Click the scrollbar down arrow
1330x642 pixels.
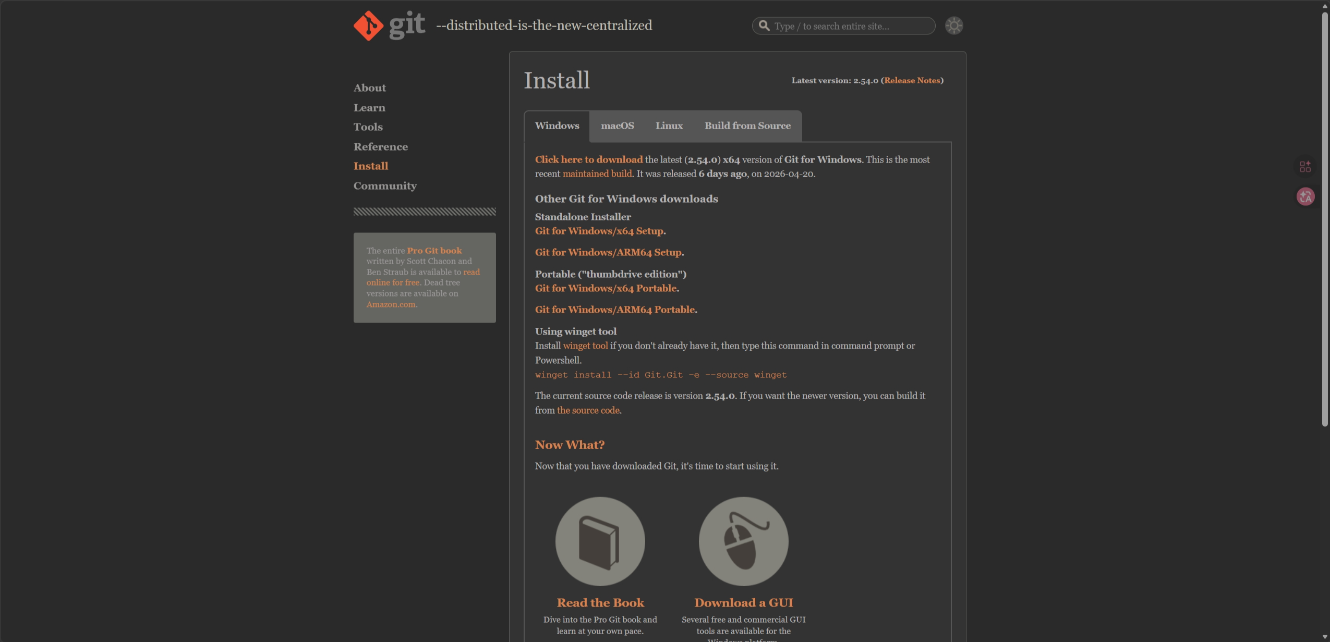1325,637
